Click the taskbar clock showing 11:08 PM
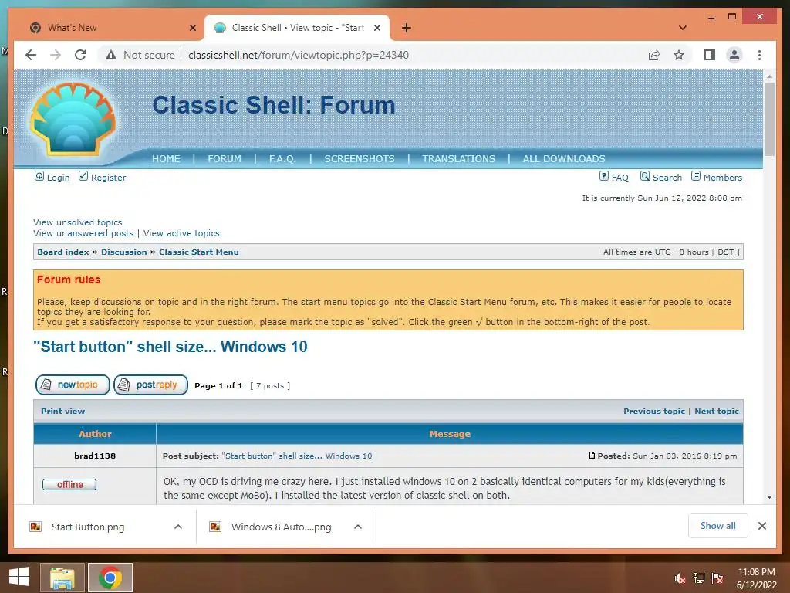 [756, 578]
